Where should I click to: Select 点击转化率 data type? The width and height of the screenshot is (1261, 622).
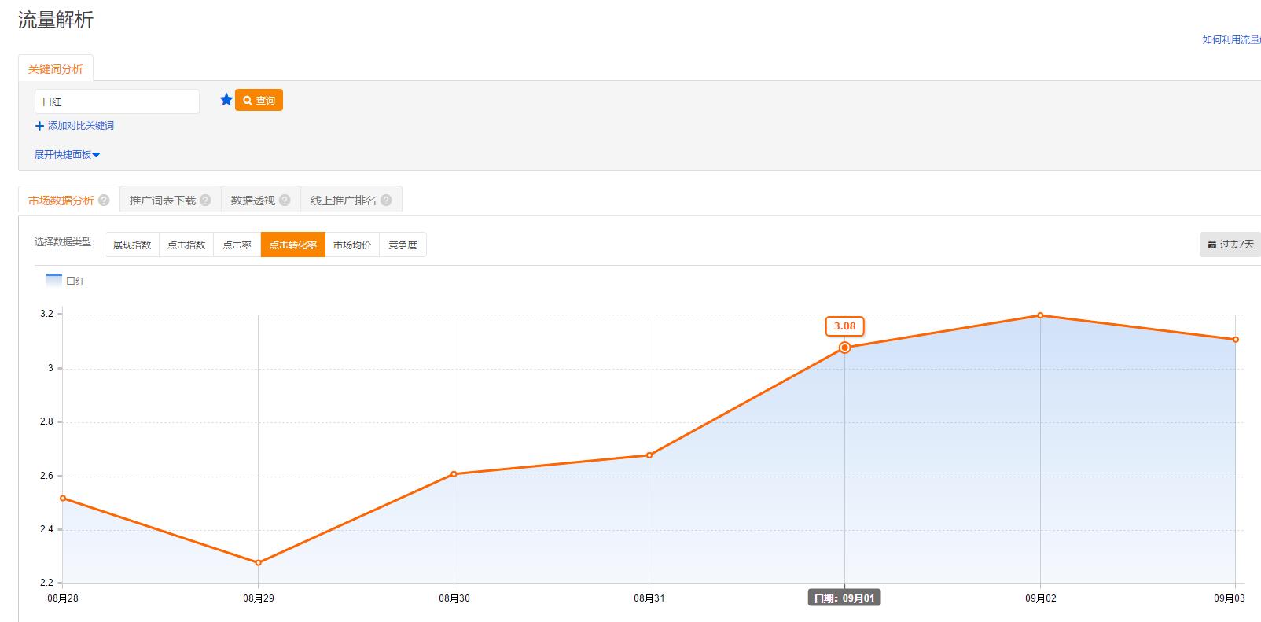293,245
